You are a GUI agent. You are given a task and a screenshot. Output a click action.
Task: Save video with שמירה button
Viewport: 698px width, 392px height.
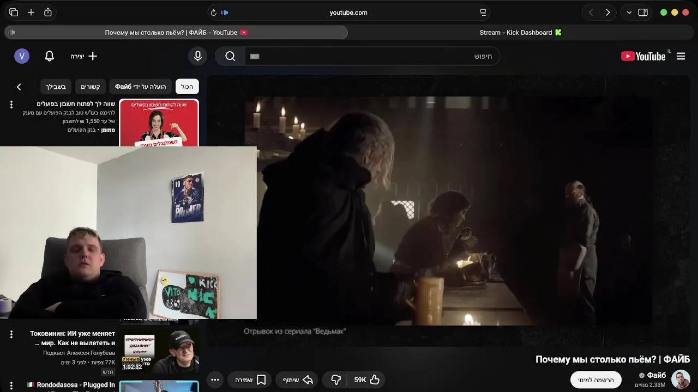(250, 380)
